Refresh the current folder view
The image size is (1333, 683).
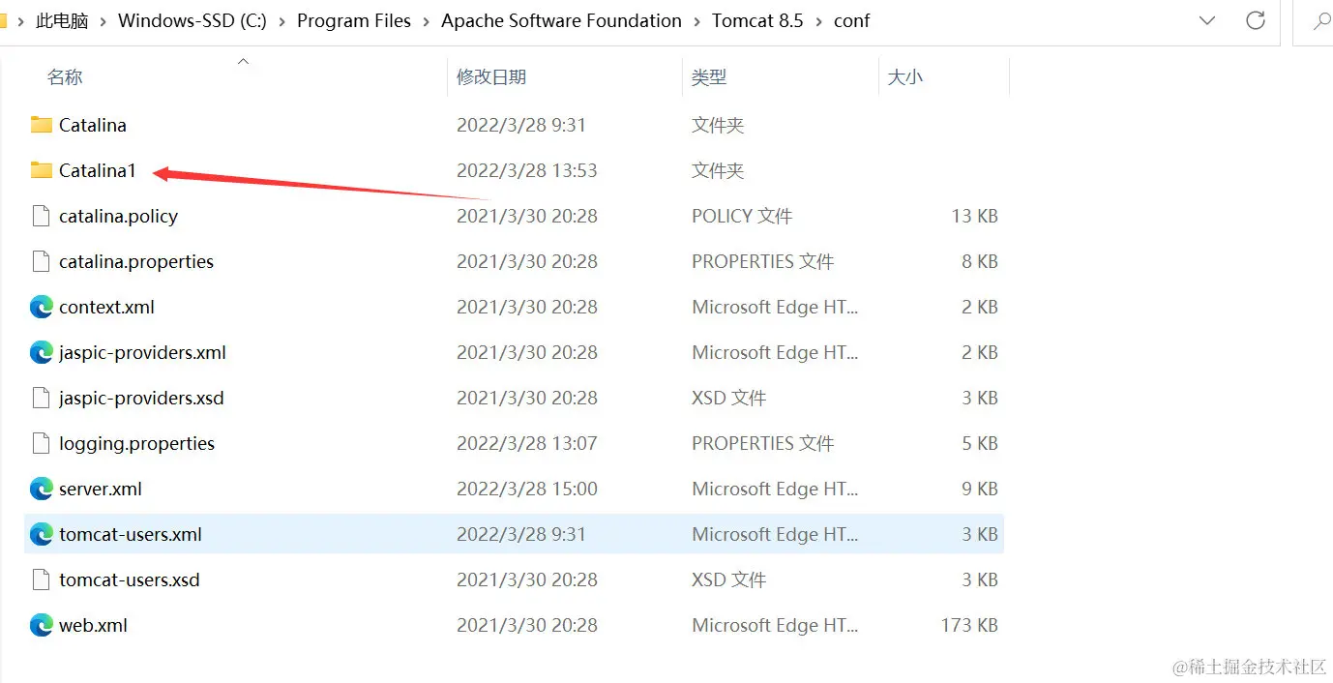1256,20
